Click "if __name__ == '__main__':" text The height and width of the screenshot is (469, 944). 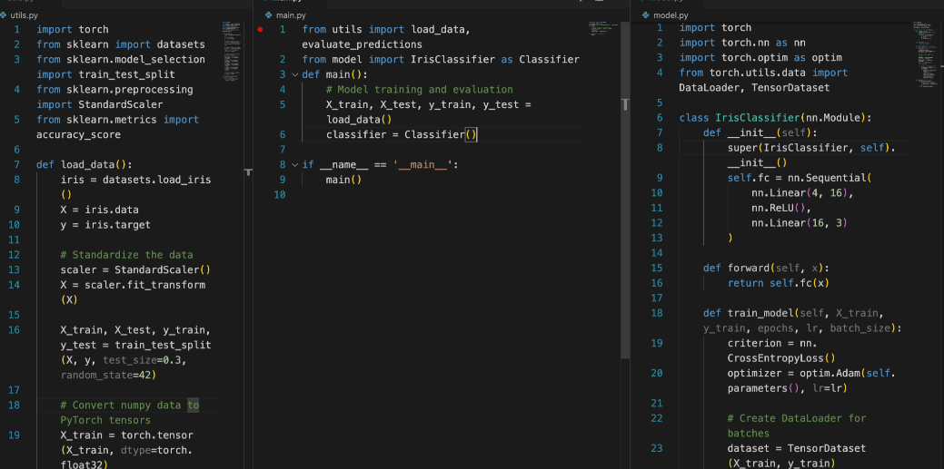pos(381,165)
